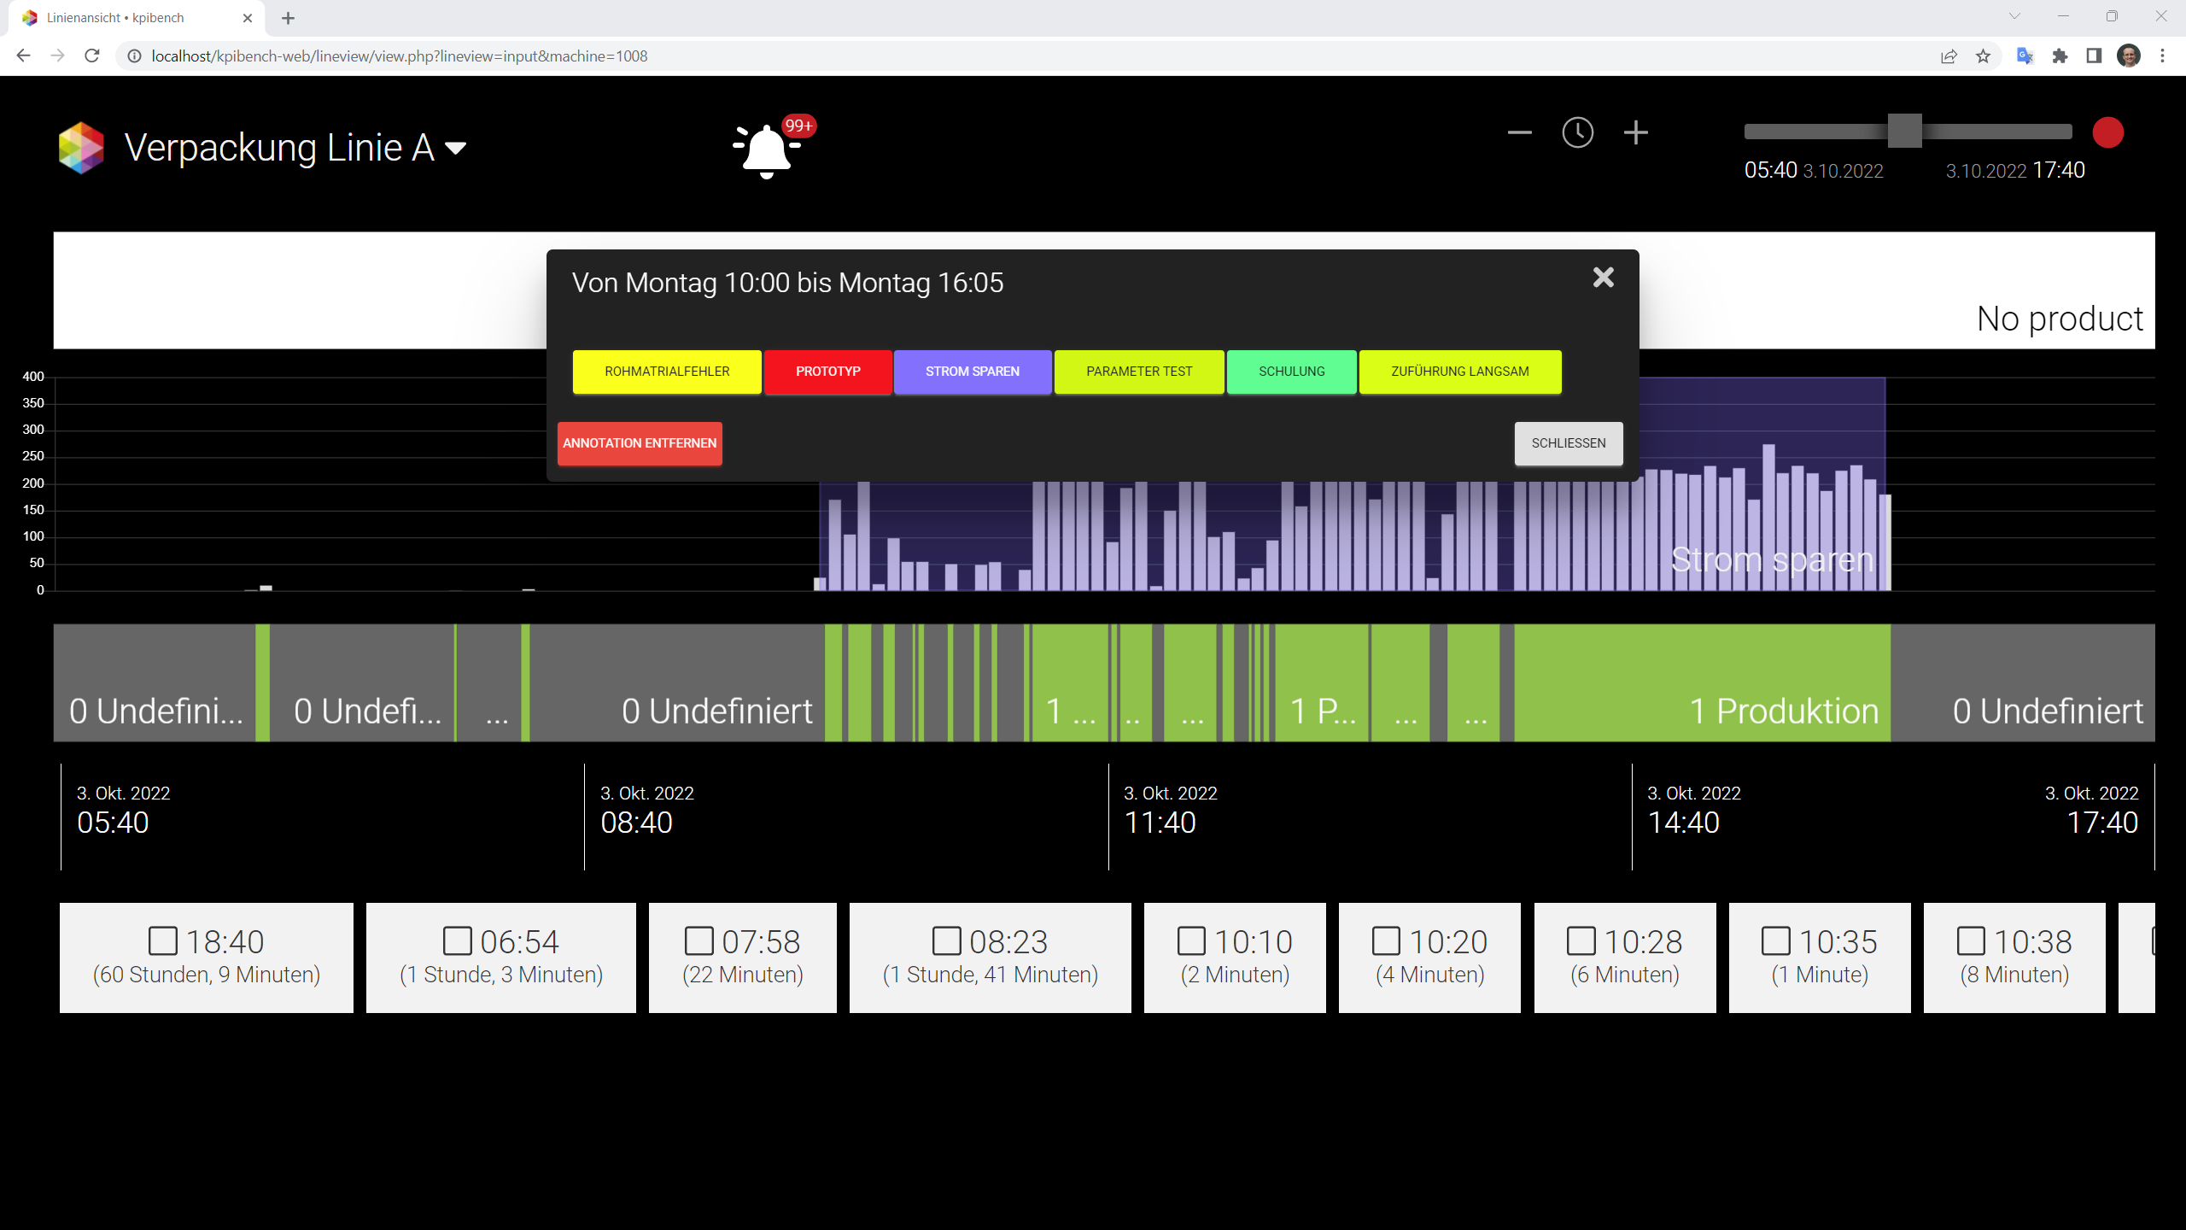This screenshot has height=1230, width=2186.
Task: Close the annotation dialog with X icon
Action: tap(1604, 278)
